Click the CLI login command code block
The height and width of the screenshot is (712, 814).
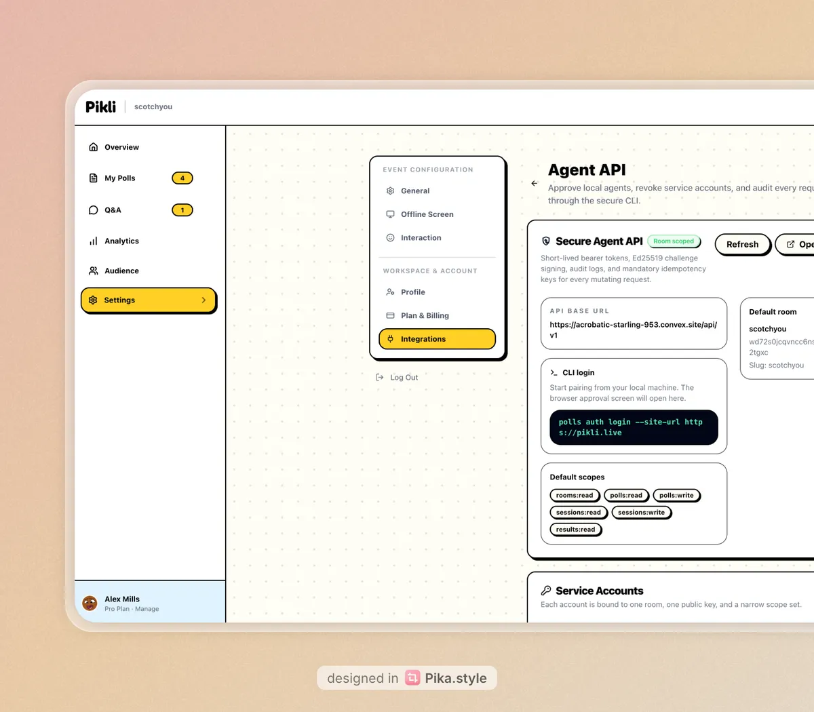(633, 427)
